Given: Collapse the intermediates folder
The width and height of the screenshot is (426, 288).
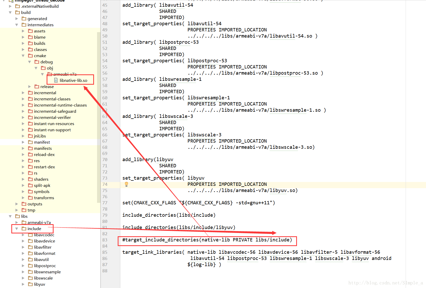Looking at the screenshot, I should pyautogui.click(x=17, y=25).
